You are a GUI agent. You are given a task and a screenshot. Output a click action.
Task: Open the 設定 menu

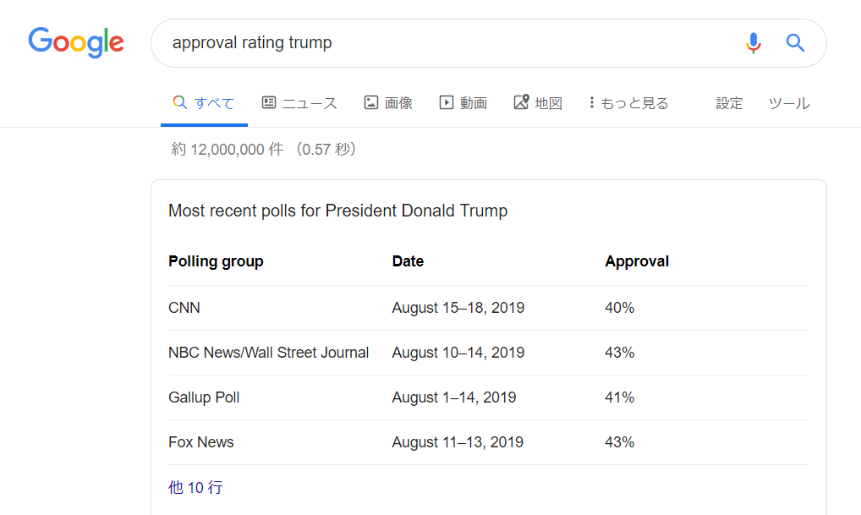[729, 103]
